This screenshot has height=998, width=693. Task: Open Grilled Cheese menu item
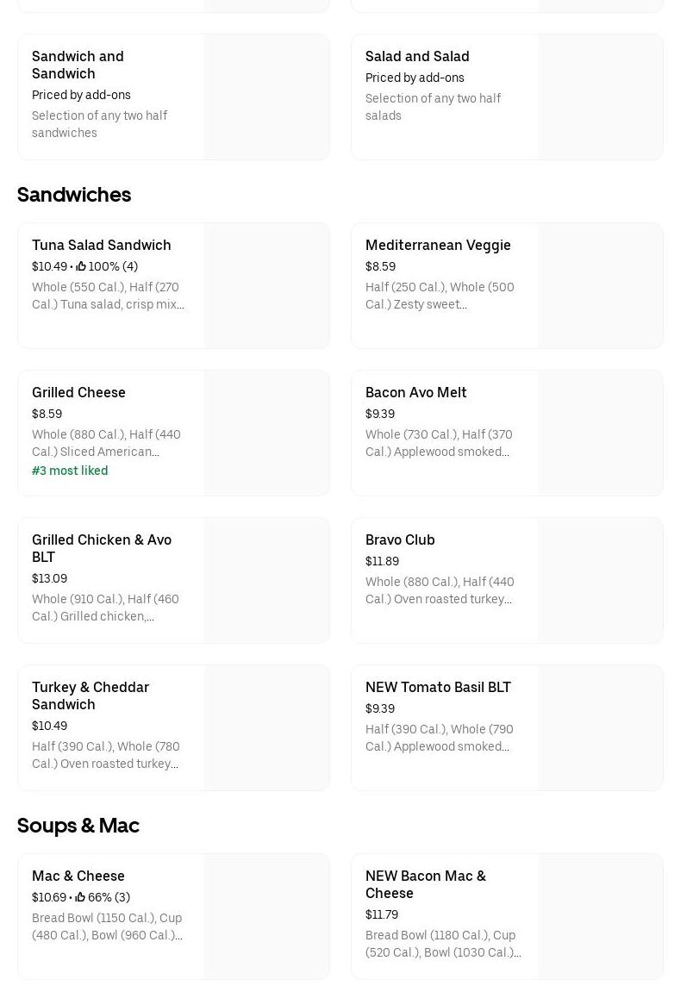[x=78, y=392]
